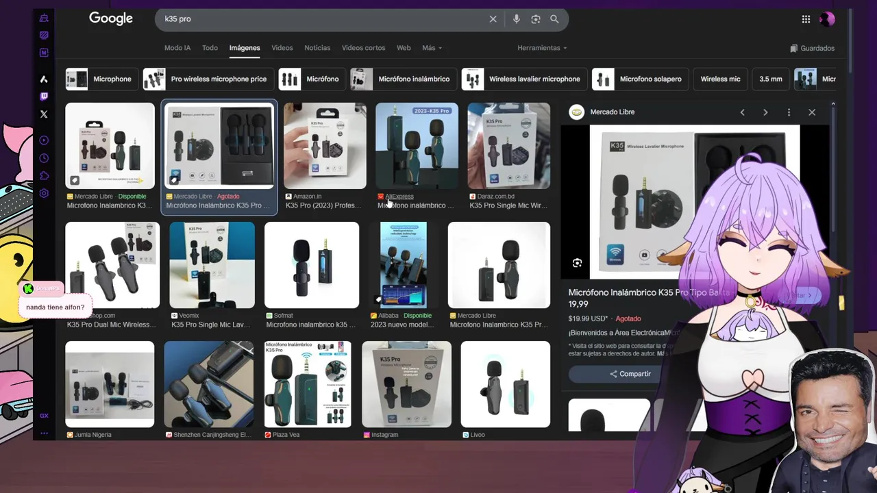Open the Google apps grid
The height and width of the screenshot is (493, 877).
point(806,19)
